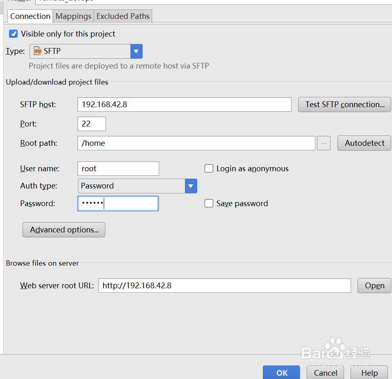
Task: Enable Login as anonymous checkbox
Action: point(209,168)
